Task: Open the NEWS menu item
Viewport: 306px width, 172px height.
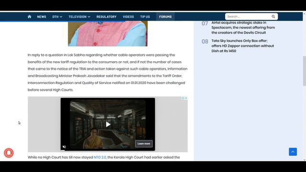Action: click(x=42, y=17)
